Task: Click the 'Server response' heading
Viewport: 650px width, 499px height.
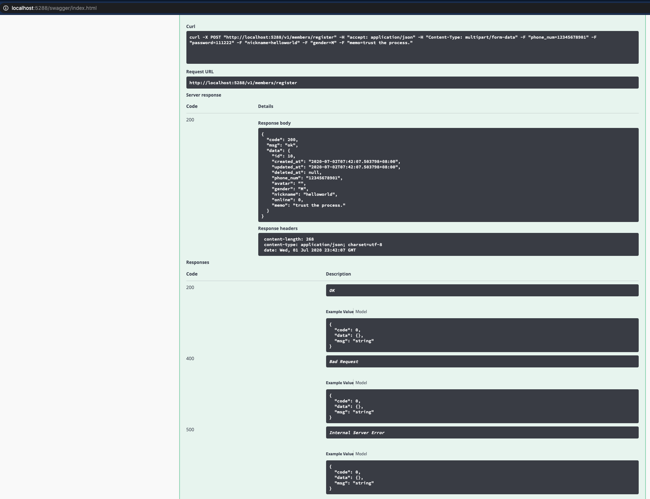Action: point(204,95)
